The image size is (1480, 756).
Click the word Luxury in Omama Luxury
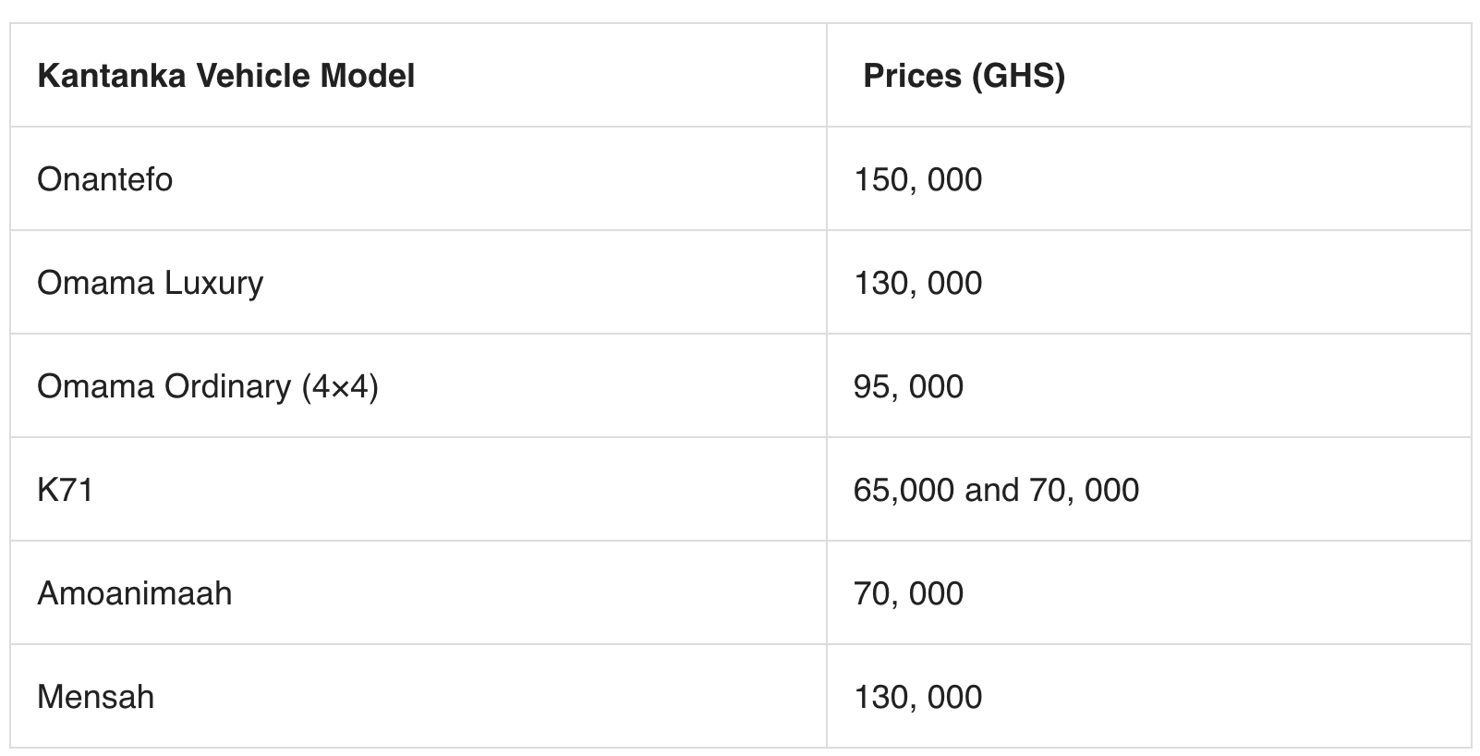213,284
